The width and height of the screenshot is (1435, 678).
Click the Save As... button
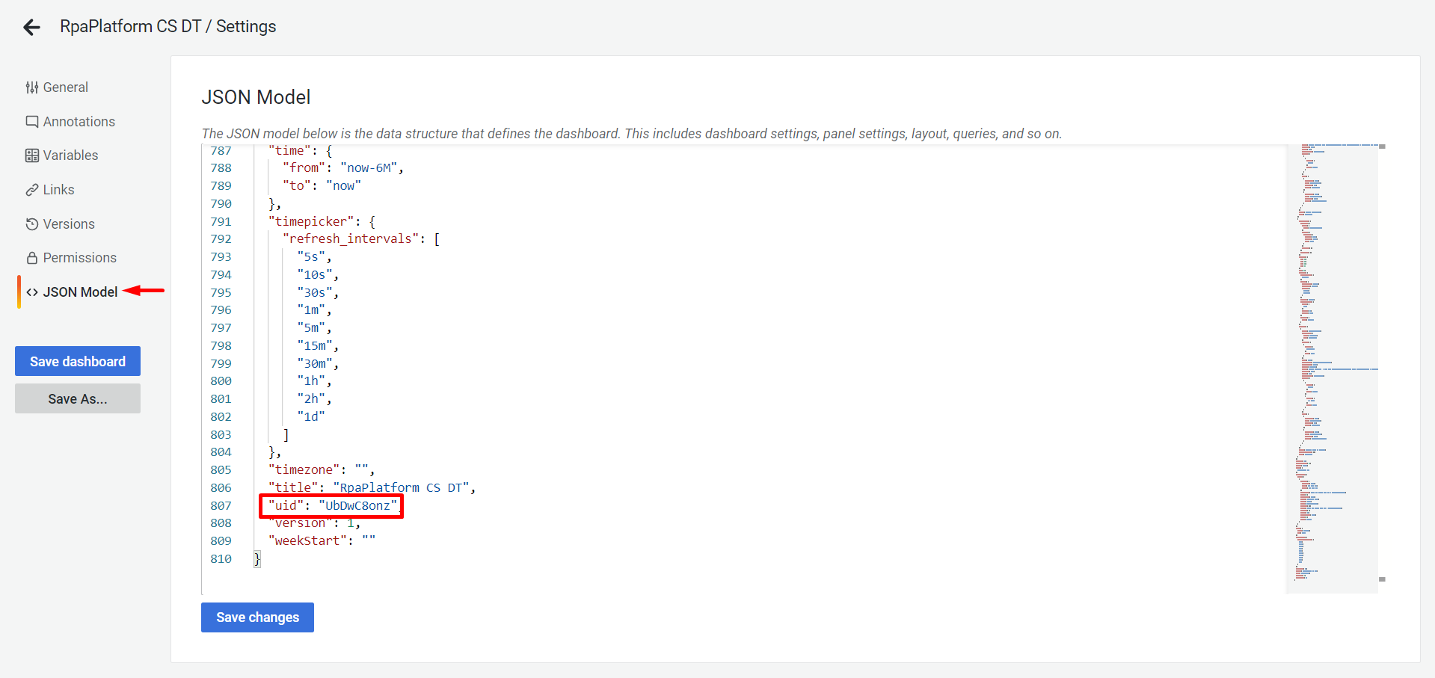pyautogui.click(x=78, y=398)
